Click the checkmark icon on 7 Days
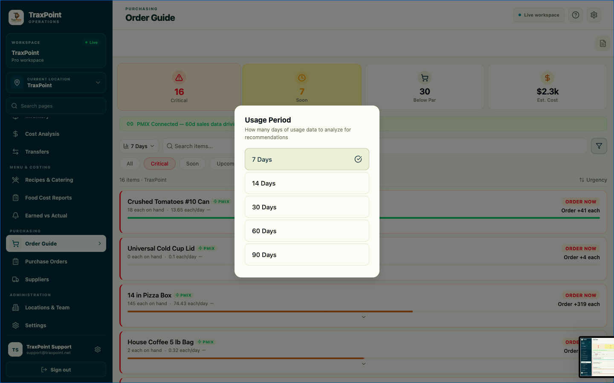 point(358,159)
